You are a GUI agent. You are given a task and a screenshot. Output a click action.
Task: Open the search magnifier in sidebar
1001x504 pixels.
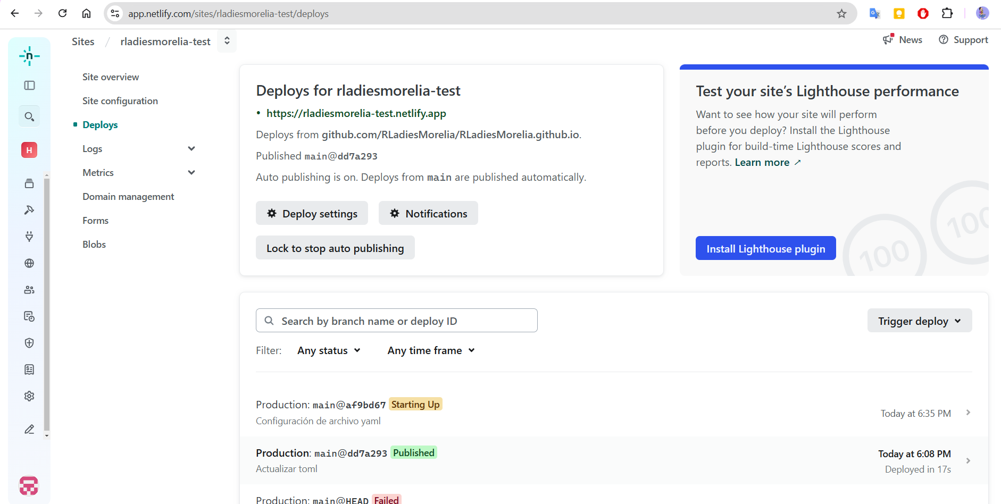point(29,116)
